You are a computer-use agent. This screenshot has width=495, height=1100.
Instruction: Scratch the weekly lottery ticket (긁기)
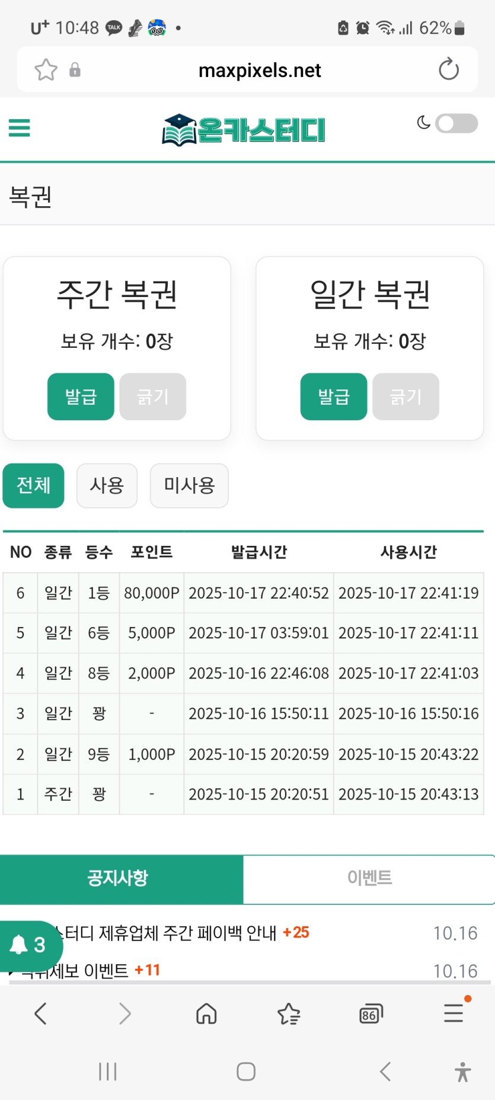point(153,396)
